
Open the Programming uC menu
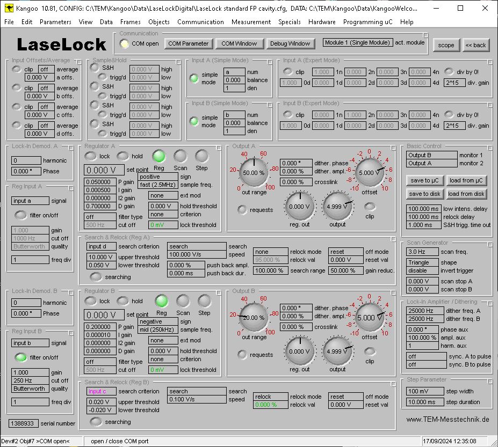(367, 22)
